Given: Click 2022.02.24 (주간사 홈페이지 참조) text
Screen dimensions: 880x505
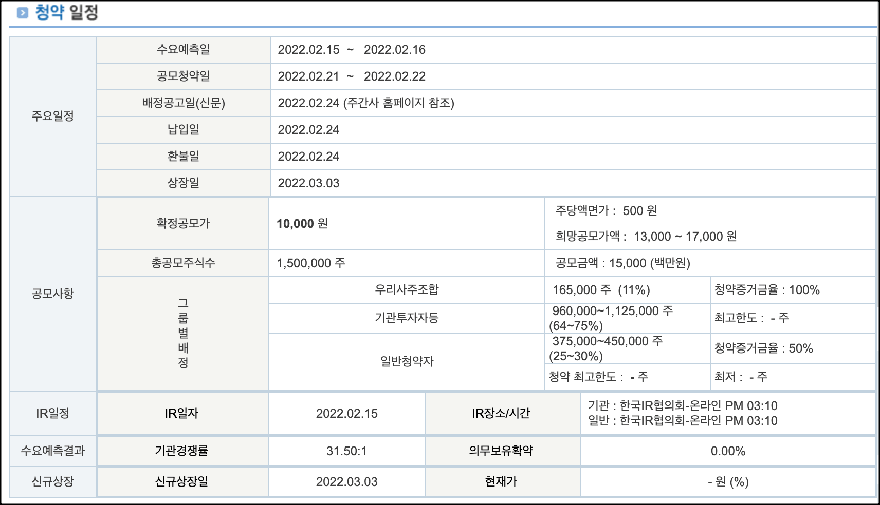Looking at the screenshot, I should [366, 103].
